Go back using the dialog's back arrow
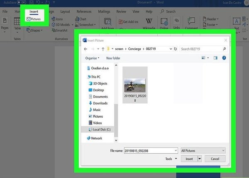This screenshot has height=178, width=249. click(85, 49)
